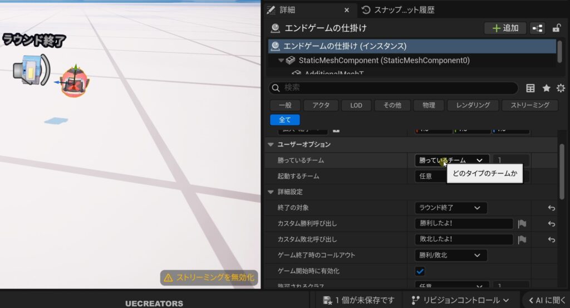
Task: Click flag icon beside 勝利したよ! field
Action: pyautogui.click(x=522, y=224)
